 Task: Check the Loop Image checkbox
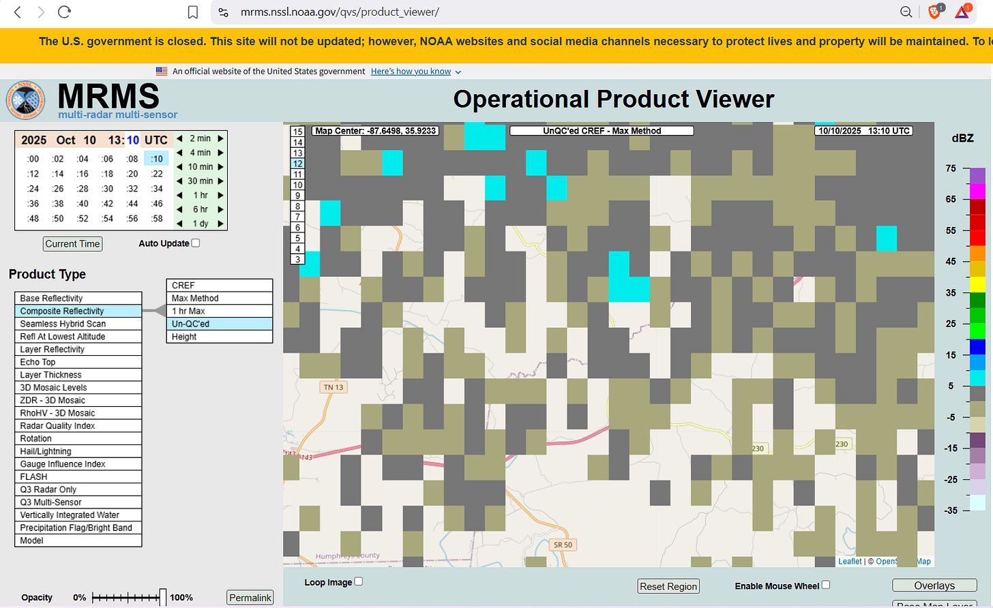pos(359,581)
